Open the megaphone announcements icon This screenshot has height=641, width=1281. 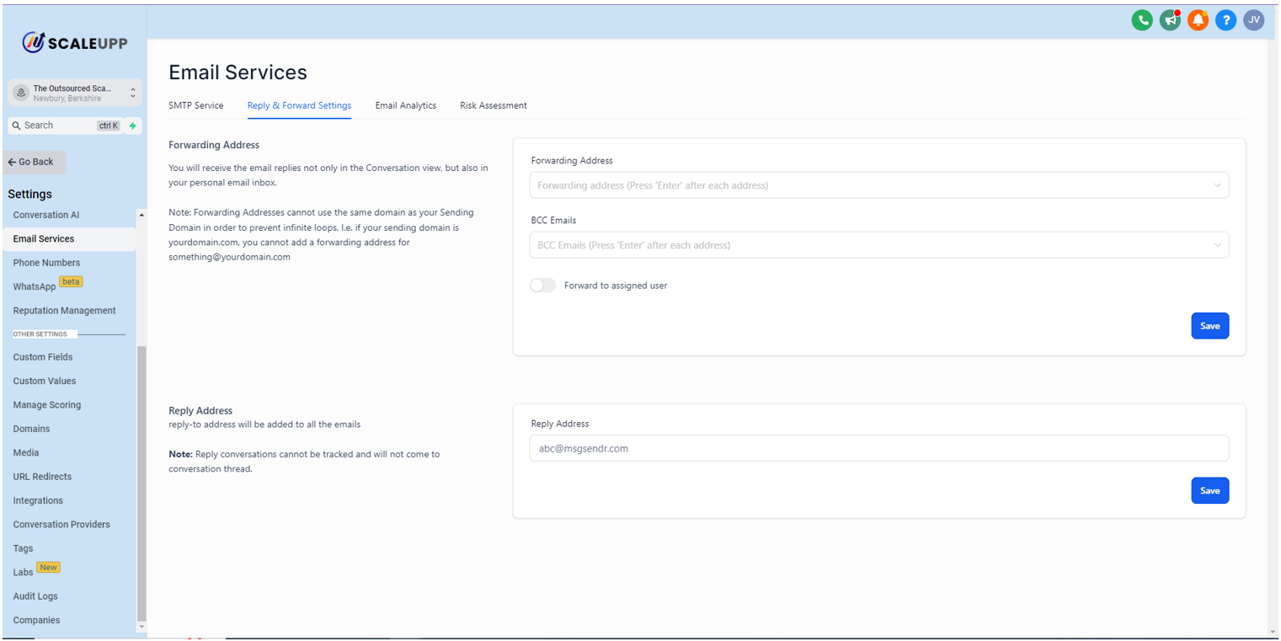coord(1170,20)
